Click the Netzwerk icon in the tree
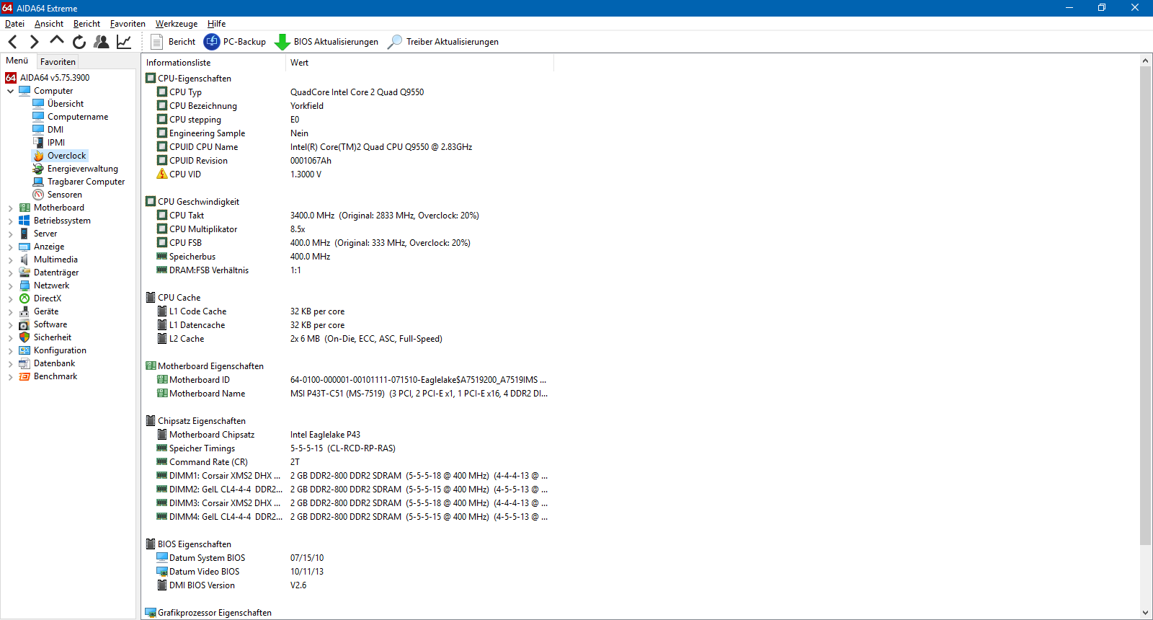 point(25,285)
